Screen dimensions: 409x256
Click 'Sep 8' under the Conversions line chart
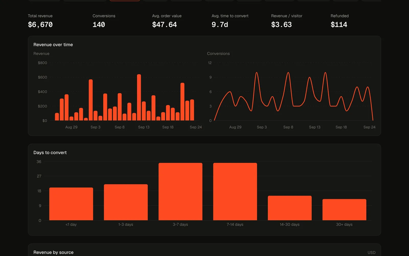[x=288, y=127]
